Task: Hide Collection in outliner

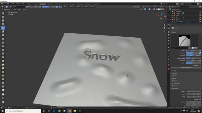Action: point(200,11)
